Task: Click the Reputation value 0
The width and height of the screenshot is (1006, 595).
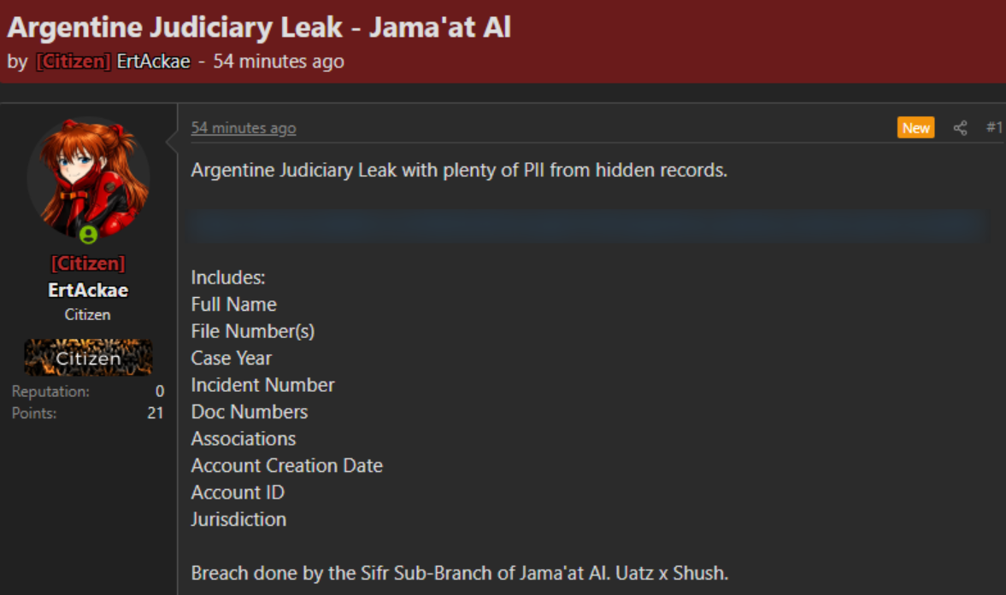Action: (160, 391)
